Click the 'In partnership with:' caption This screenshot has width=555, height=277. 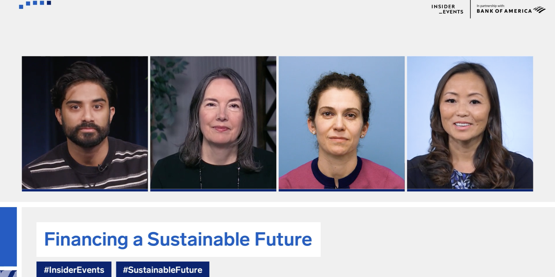coord(491,6)
